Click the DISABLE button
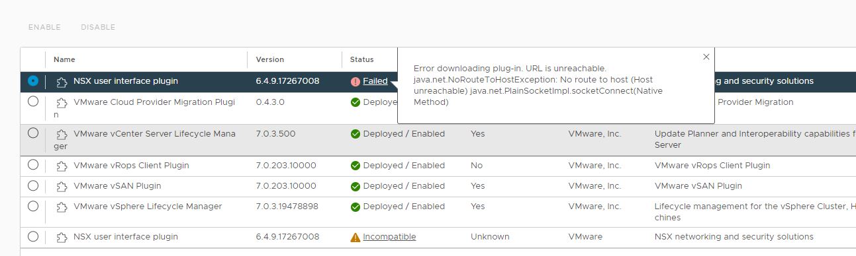The height and width of the screenshot is (256, 856). 98,27
